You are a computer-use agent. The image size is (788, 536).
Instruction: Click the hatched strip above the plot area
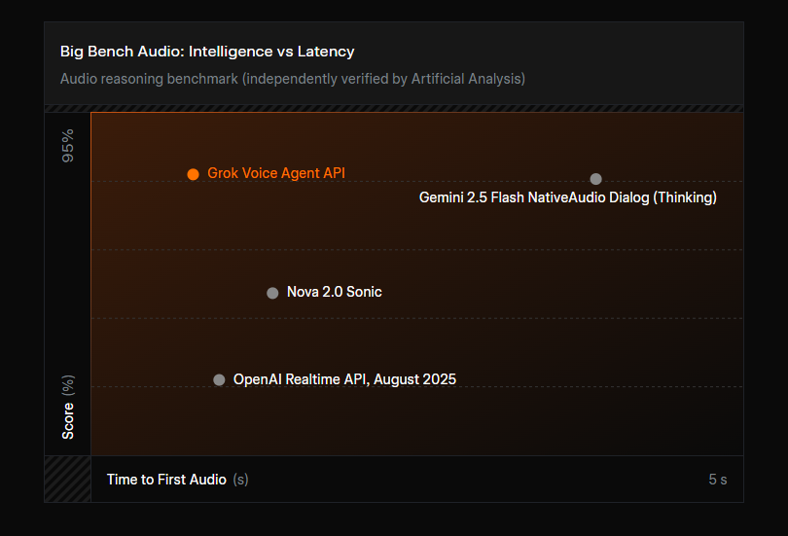[394, 109]
